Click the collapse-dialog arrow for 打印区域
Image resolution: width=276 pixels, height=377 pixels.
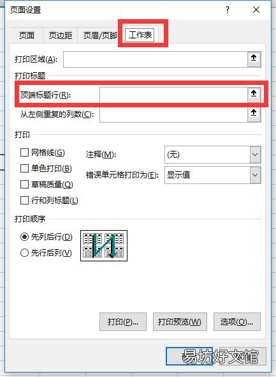(254, 59)
